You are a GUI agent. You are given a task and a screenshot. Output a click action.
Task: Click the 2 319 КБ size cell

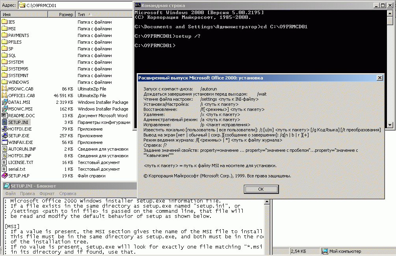click(x=64, y=102)
